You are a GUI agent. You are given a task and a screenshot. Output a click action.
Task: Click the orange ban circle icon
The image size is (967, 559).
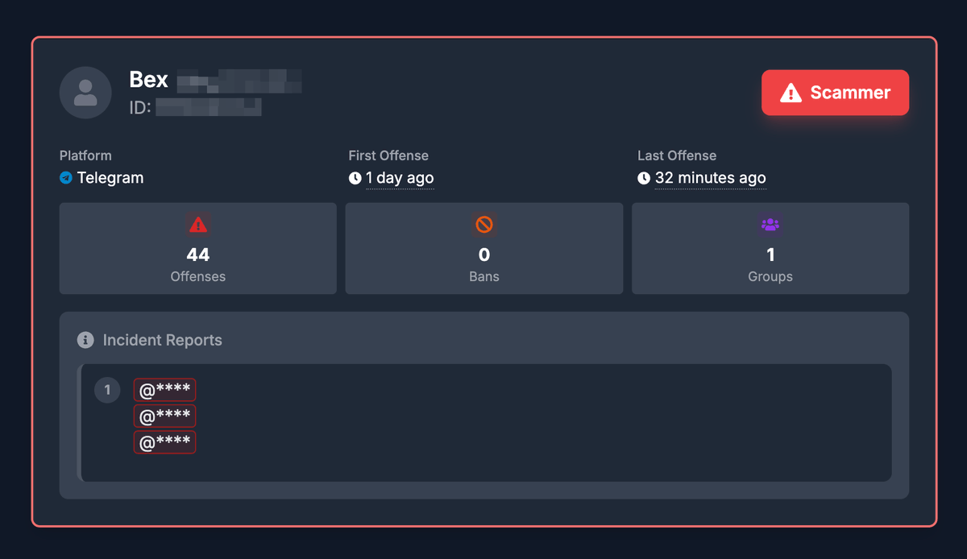click(484, 225)
